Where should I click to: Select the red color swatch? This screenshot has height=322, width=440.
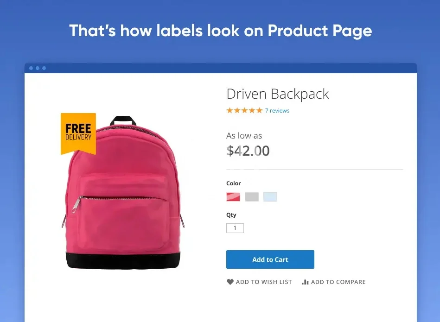(233, 197)
